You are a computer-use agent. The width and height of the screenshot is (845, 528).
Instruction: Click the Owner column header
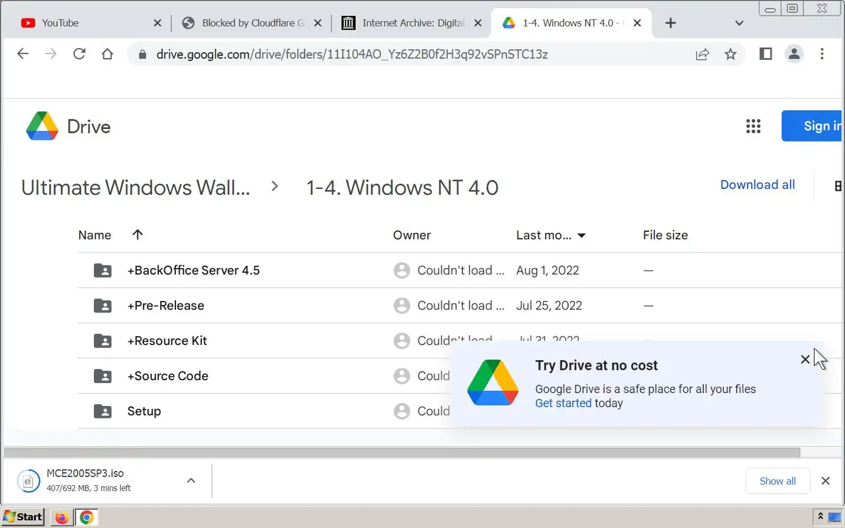[412, 235]
